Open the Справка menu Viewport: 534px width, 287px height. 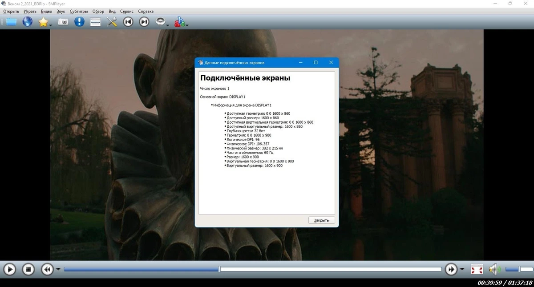(x=146, y=11)
